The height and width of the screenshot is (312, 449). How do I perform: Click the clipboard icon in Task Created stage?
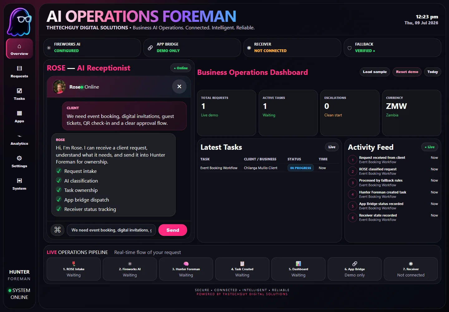tap(242, 264)
